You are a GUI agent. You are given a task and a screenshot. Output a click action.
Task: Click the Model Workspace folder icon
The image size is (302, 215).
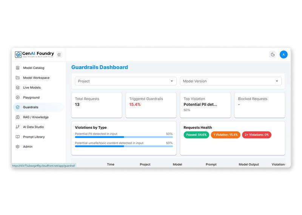click(x=18, y=78)
